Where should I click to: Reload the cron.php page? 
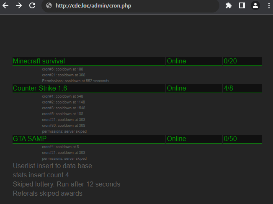point(32,6)
